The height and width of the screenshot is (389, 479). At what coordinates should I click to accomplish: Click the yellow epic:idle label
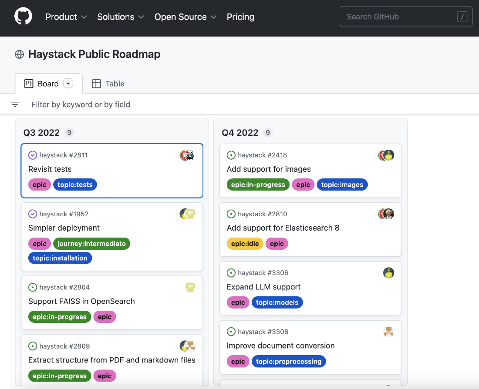245,244
